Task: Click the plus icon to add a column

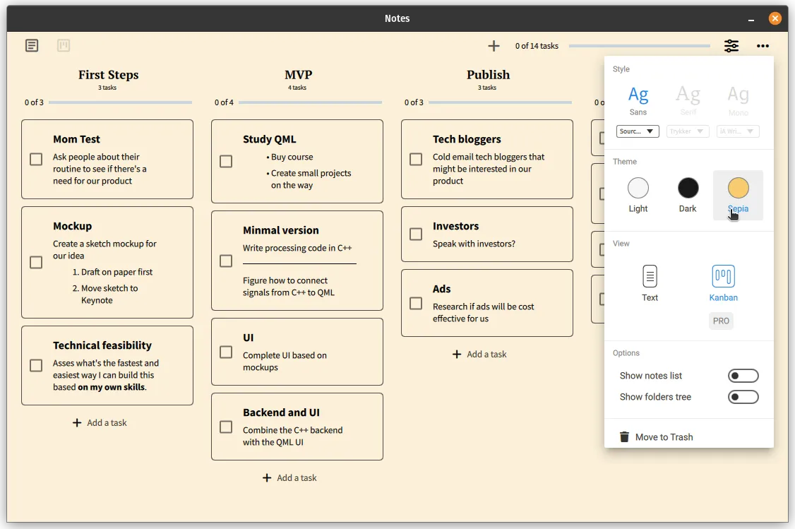Action: [x=494, y=46]
